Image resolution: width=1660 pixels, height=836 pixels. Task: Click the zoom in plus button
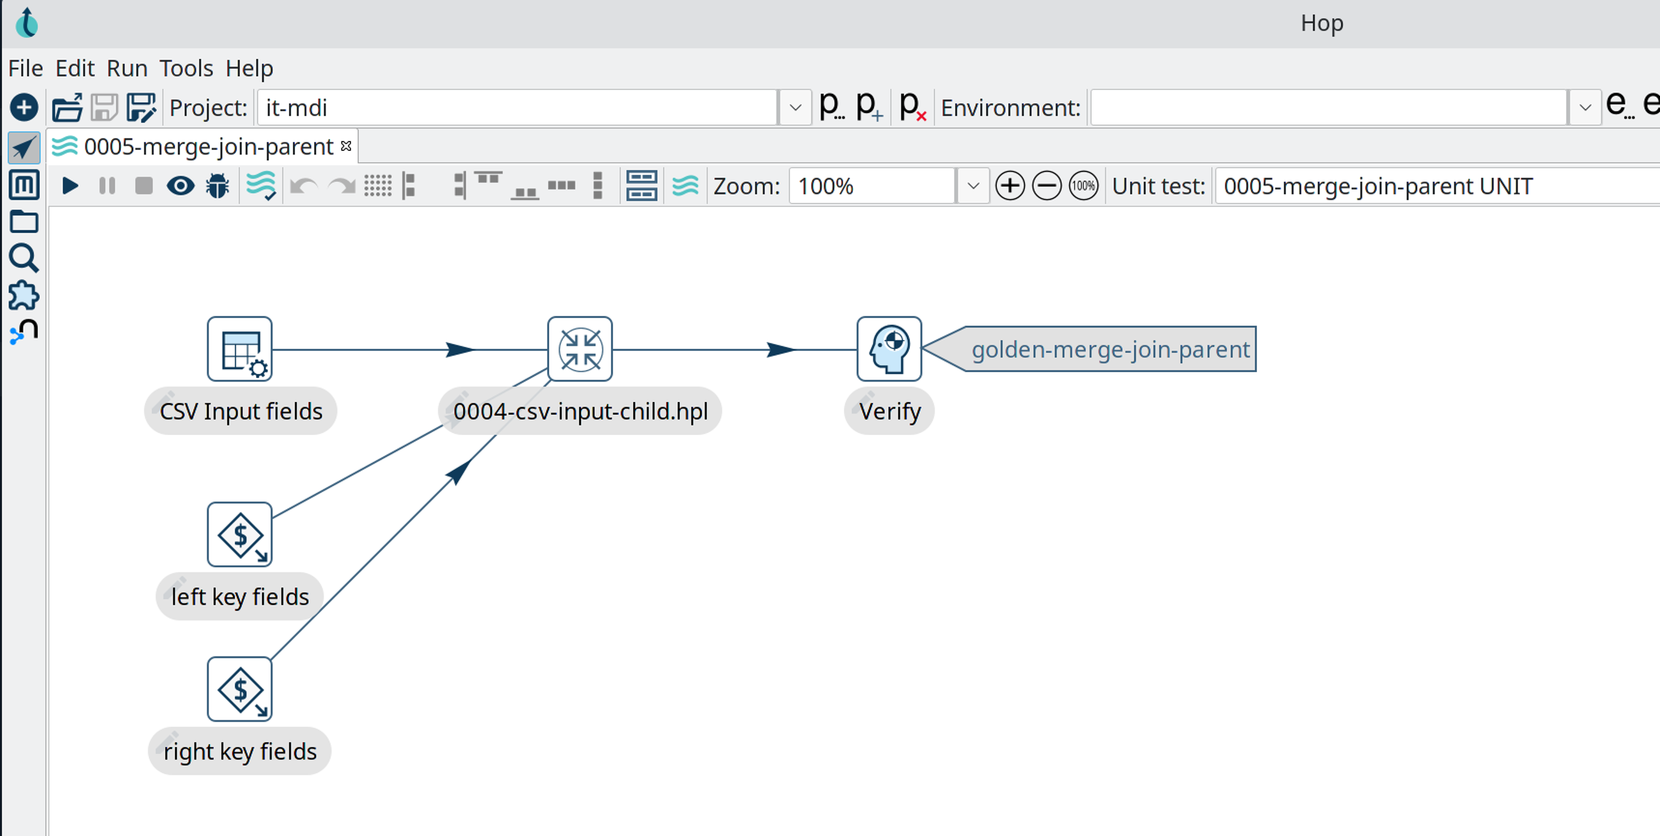pos(1009,186)
